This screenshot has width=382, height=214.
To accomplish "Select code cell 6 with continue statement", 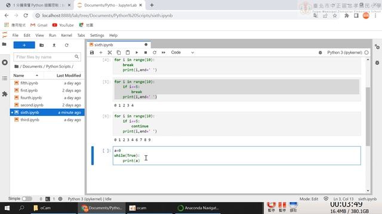I will pyautogui.click(x=236, y=124).
